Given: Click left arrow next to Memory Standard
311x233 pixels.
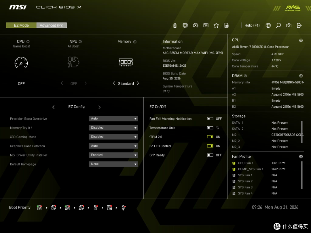Looking at the screenshot, I should point(114,83).
